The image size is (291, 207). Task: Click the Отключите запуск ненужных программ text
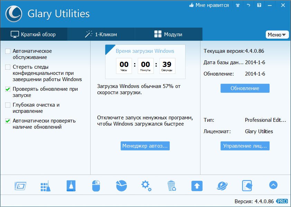click(145, 121)
